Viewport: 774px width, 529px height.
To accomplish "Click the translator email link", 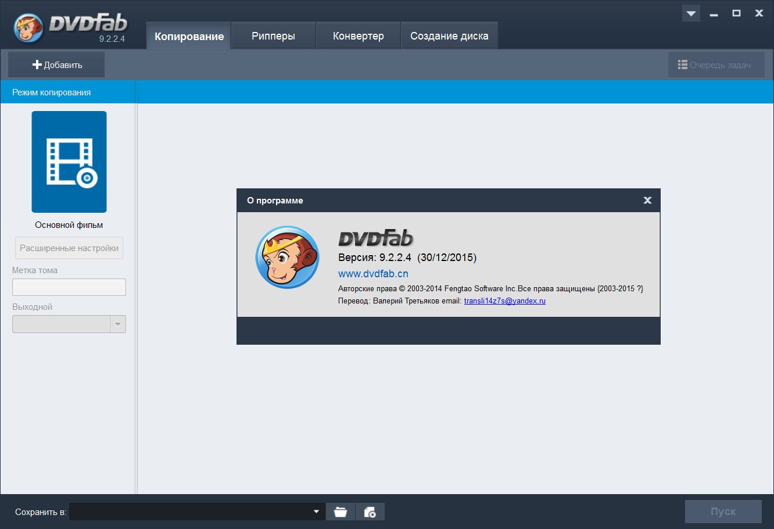I will click(504, 301).
